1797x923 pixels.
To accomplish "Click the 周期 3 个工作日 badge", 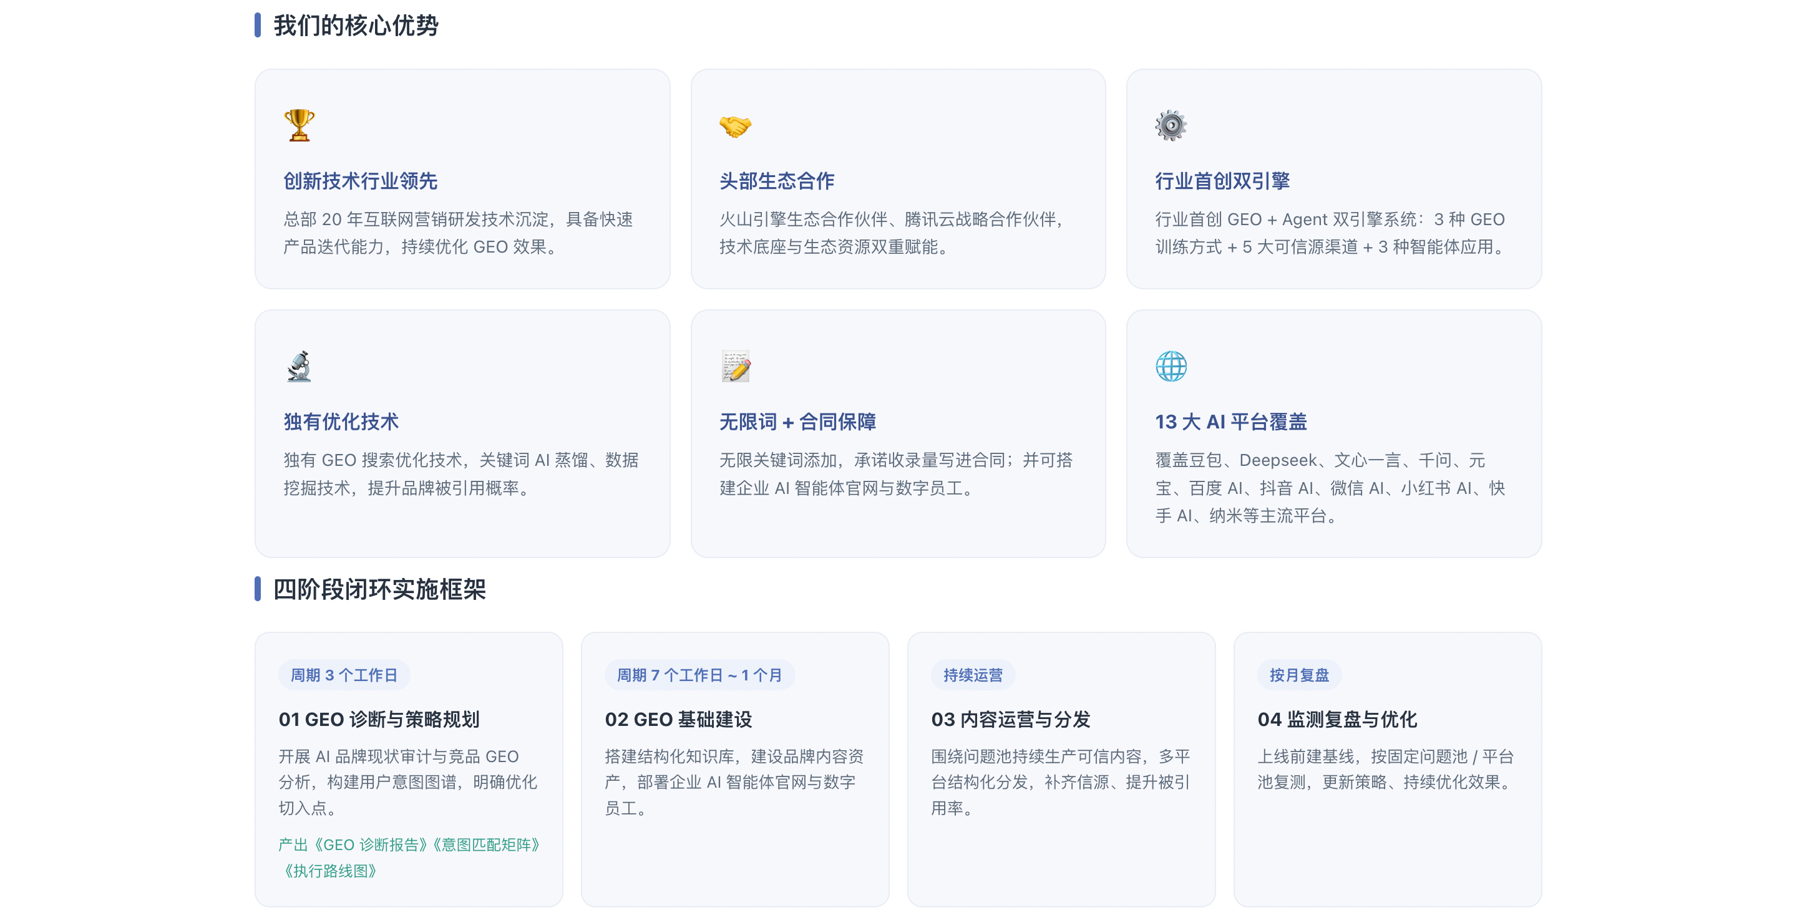I will point(344,675).
